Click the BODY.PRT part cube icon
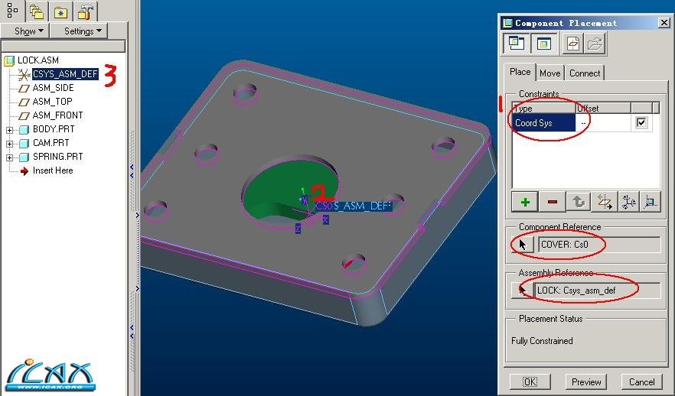 click(24, 129)
